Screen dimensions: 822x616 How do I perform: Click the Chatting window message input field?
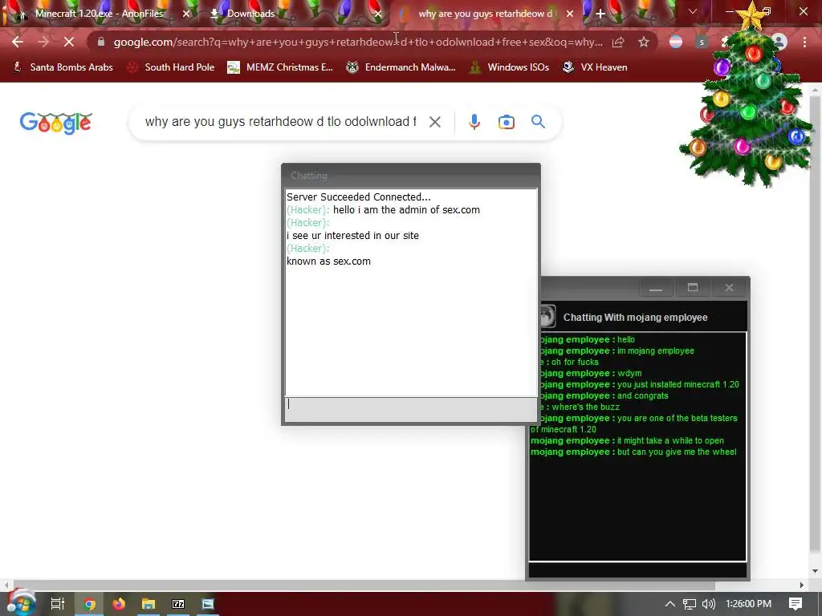[411, 409]
